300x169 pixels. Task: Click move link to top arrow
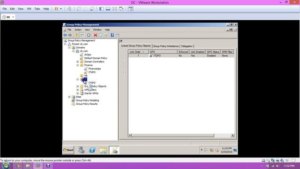125,56
